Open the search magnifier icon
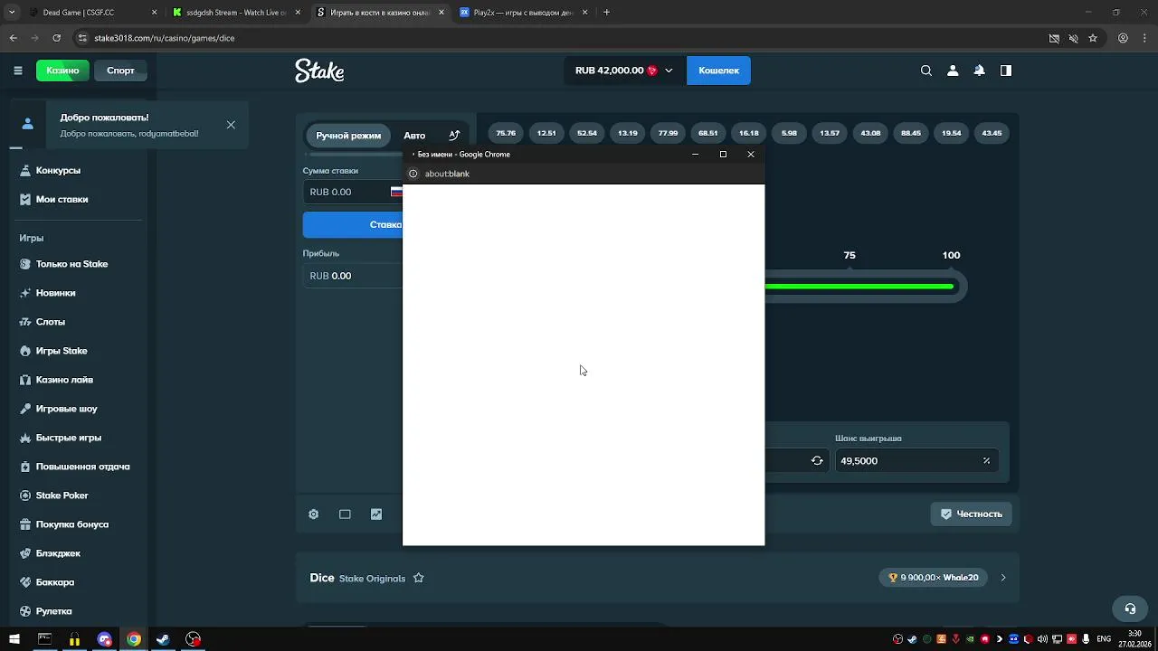 (925, 71)
